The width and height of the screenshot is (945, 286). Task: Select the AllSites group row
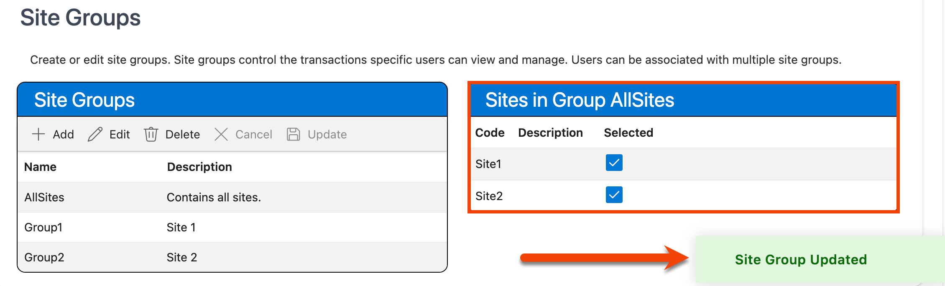tap(44, 197)
